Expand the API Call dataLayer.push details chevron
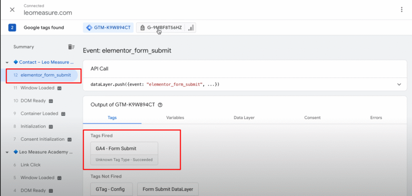The height and width of the screenshot is (196, 412). pos(399,85)
